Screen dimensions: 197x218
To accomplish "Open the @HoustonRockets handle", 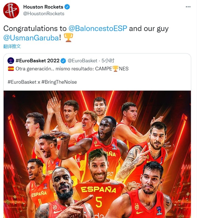I will click(44, 14).
